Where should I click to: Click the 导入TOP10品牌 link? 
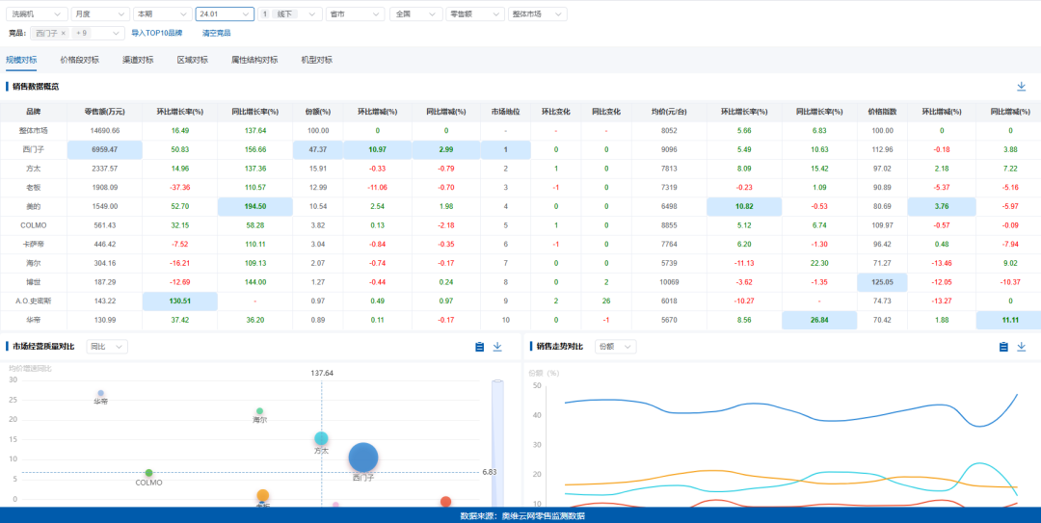pos(156,33)
